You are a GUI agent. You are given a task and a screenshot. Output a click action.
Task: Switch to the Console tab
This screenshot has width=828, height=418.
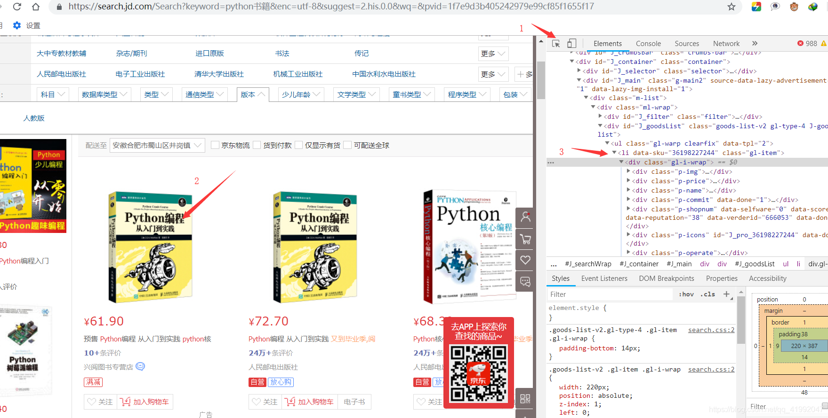pyautogui.click(x=648, y=43)
